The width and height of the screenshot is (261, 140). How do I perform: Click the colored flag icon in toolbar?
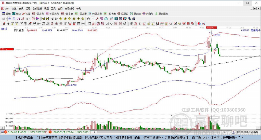(38, 19)
